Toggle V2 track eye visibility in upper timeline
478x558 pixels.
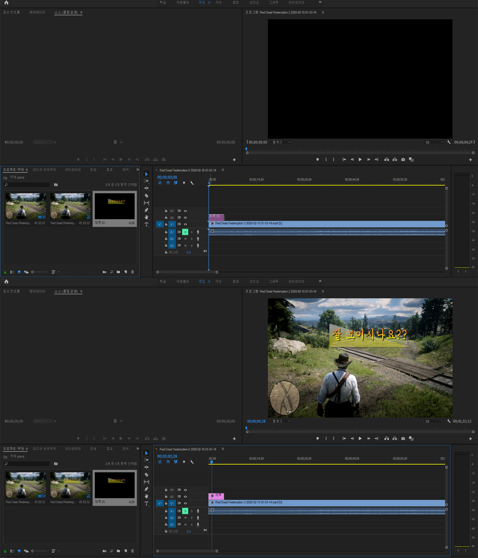[x=185, y=218]
